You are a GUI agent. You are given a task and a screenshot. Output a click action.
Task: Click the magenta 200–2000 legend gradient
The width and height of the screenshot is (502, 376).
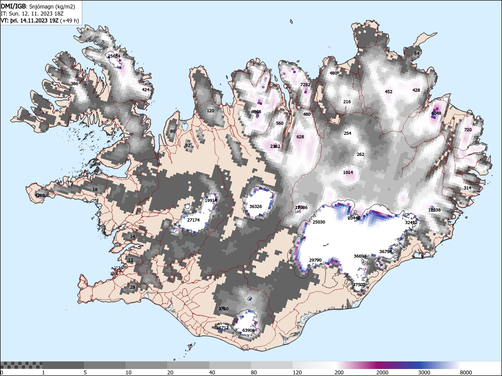tap(356, 365)
